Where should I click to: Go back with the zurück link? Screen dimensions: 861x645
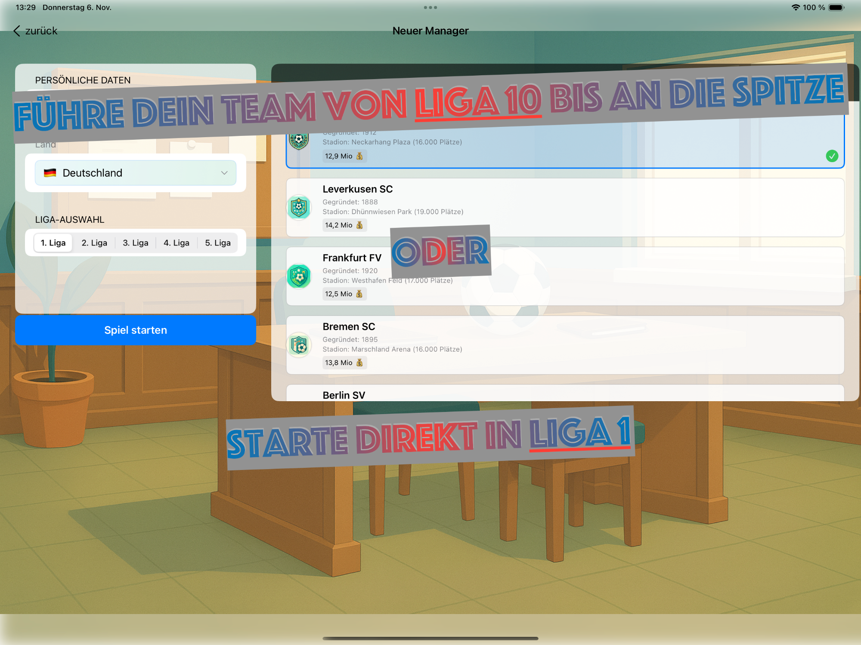pos(41,31)
